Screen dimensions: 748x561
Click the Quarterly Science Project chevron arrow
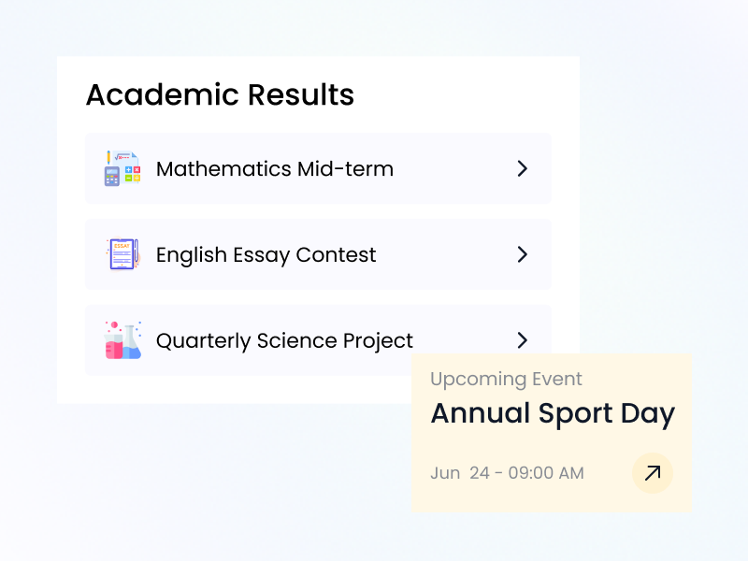coord(523,339)
